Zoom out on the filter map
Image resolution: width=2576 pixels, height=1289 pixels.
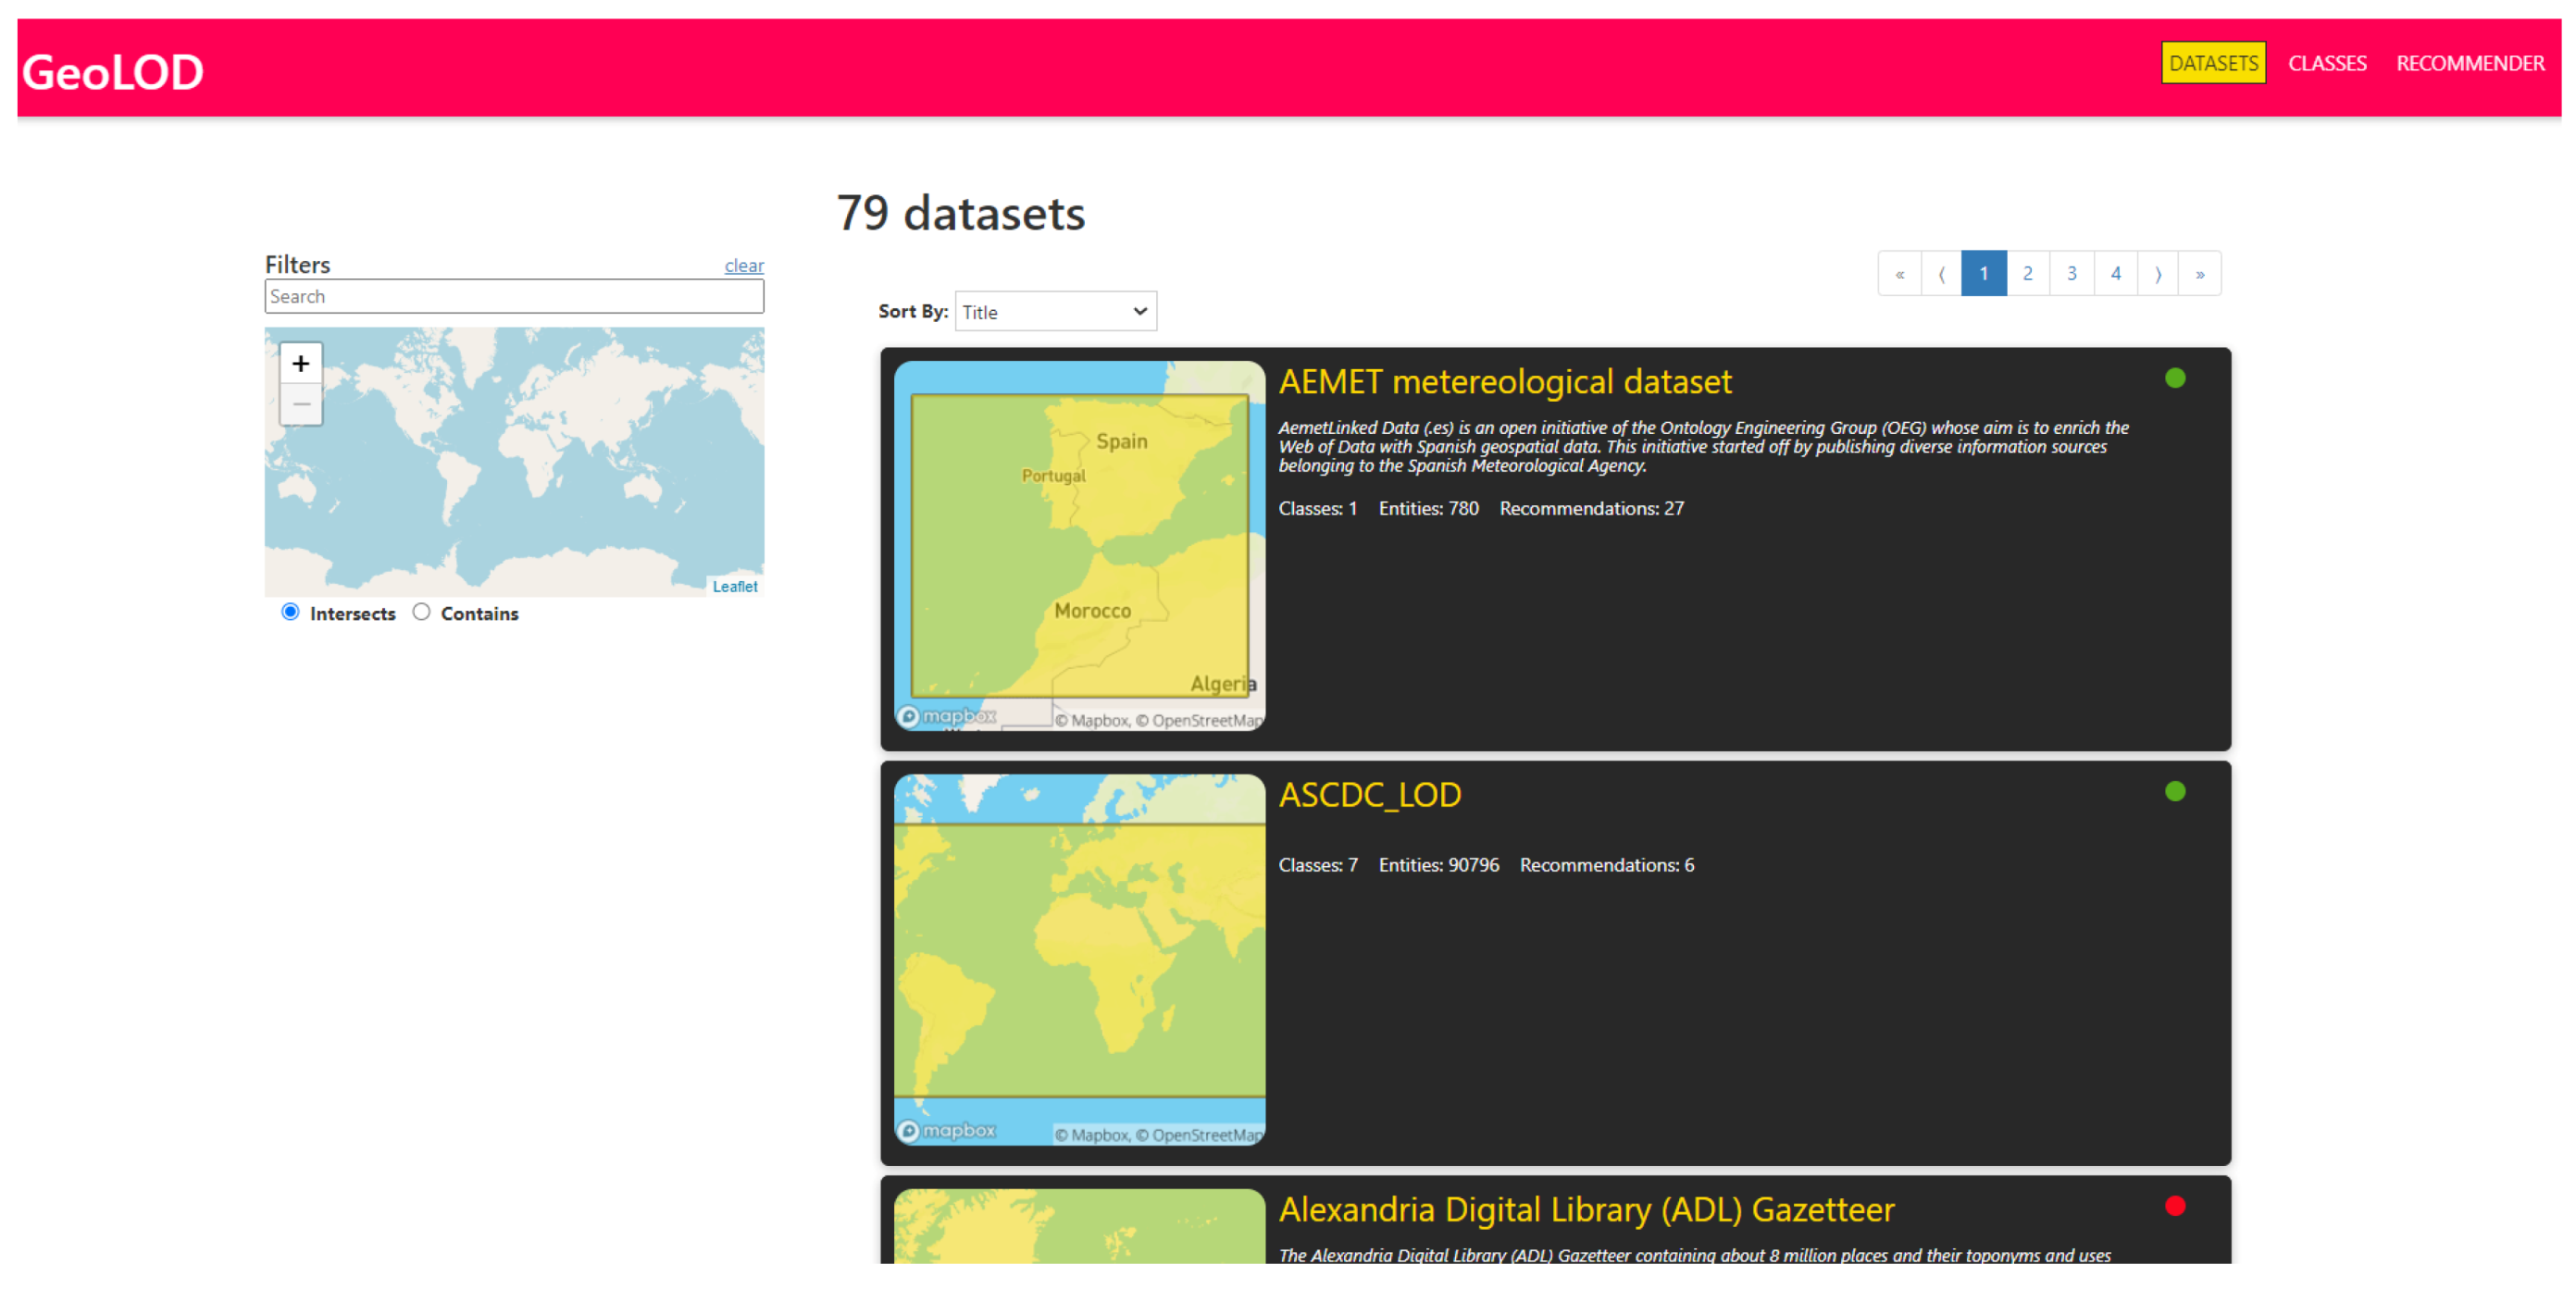(x=301, y=405)
